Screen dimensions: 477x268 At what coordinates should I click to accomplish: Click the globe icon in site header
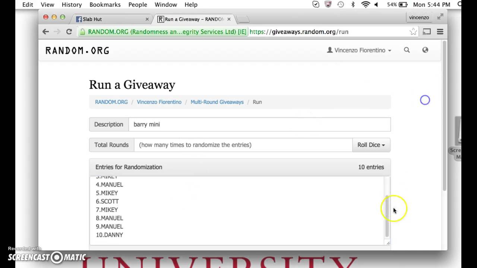pyautogui.click(x=425, y=50)
